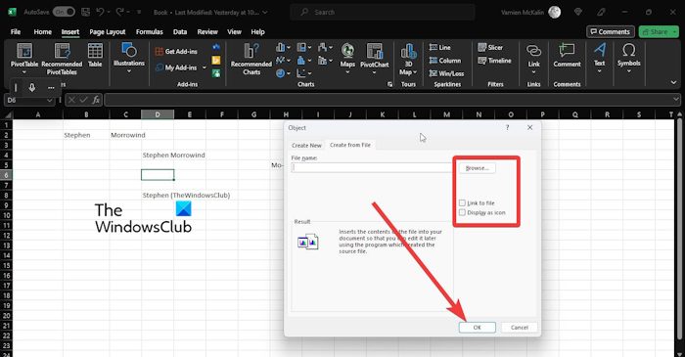Redo the last action
This screenshot has height=357, width=685.
click(x=119, y=12)
